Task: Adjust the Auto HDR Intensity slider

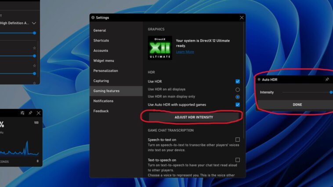Action: coord(308,92)
